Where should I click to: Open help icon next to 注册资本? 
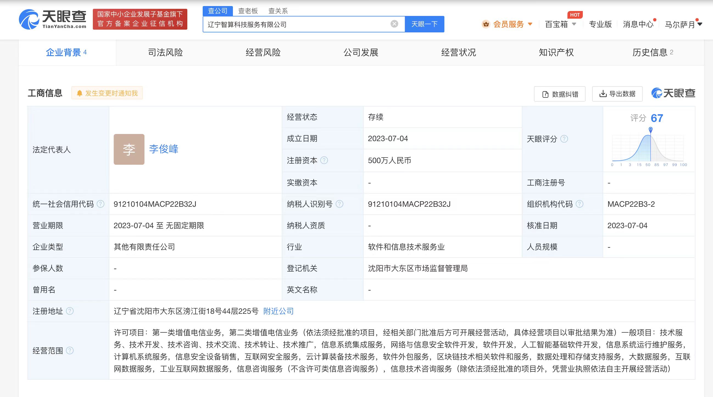(324, 160)
